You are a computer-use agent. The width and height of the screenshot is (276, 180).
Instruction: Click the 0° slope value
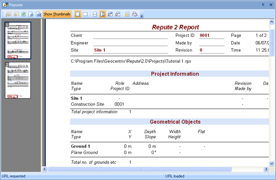[x=154, y=152]
